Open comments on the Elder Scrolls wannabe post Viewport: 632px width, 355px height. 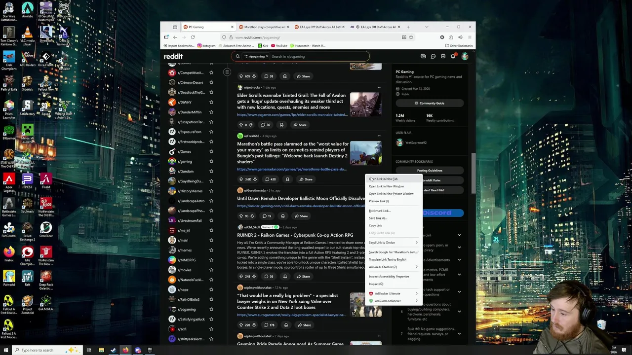(x=266, y=125)
